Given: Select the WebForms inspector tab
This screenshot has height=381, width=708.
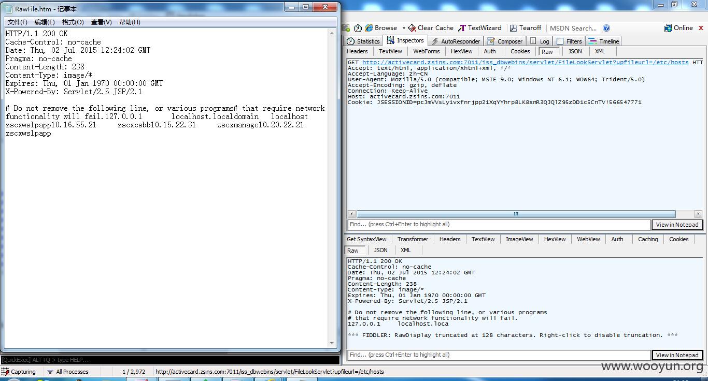Looking at the screenshot, I should pyautogui.click(x=427, y=51).
